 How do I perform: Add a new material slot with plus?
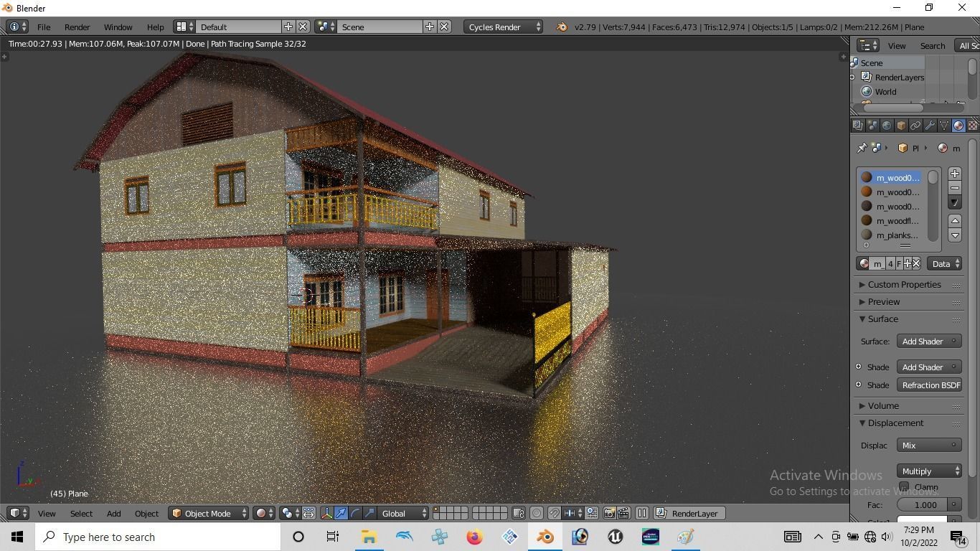955,174
